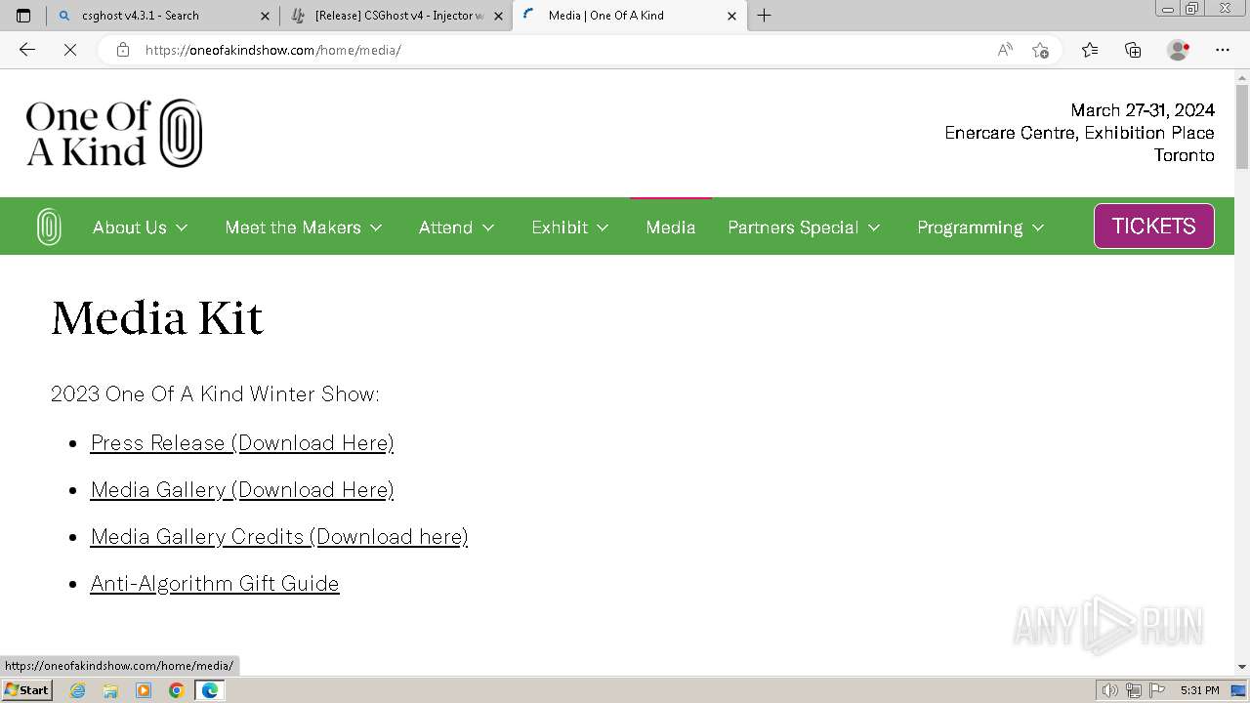Click Enercare Centre, Exhibition Place text
The image size is (1250, 703).
1080,133
